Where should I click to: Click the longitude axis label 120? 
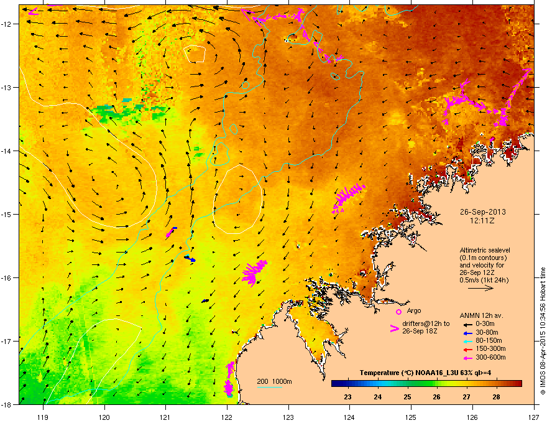point(104,417)
